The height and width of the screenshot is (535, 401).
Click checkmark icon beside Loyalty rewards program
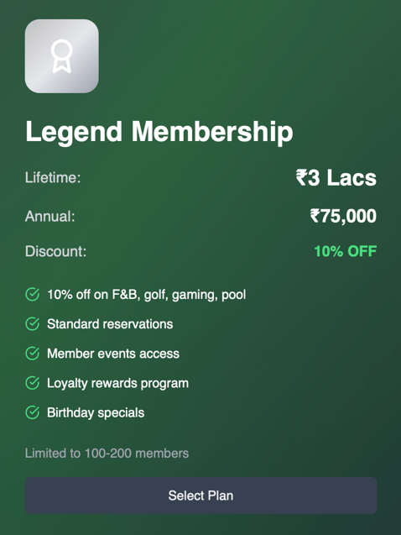[33, 383]
